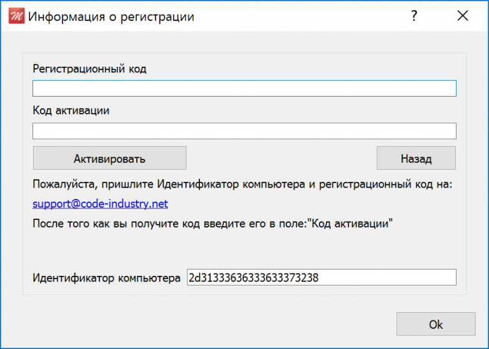This screenshot has width=489, height=349.
Task: Open the support@code-industry.net email link
Action: 100,204
